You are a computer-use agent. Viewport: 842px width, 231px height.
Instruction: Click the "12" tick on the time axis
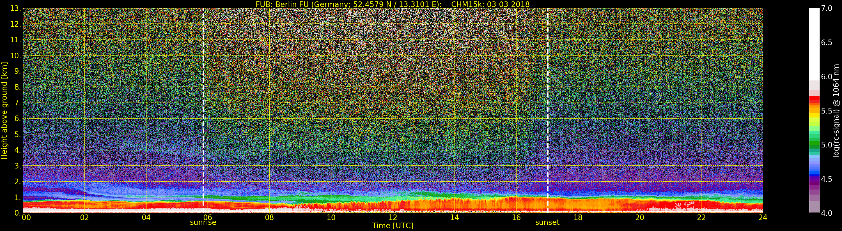393,217
